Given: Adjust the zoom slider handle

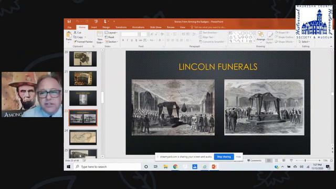Looking at the screenshot, I should [x=305, y=161].
